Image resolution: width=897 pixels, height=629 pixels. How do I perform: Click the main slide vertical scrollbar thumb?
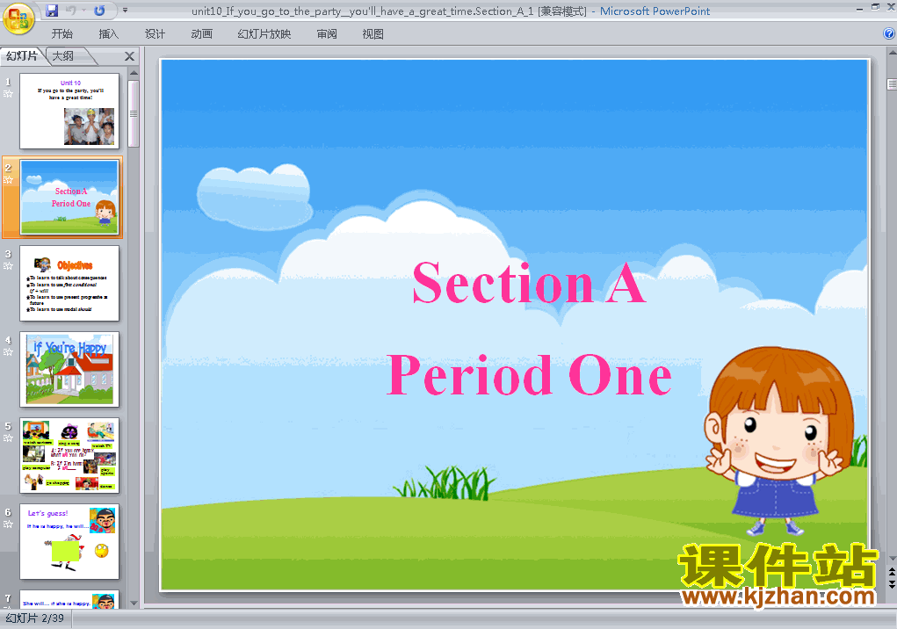pos(892,84)
